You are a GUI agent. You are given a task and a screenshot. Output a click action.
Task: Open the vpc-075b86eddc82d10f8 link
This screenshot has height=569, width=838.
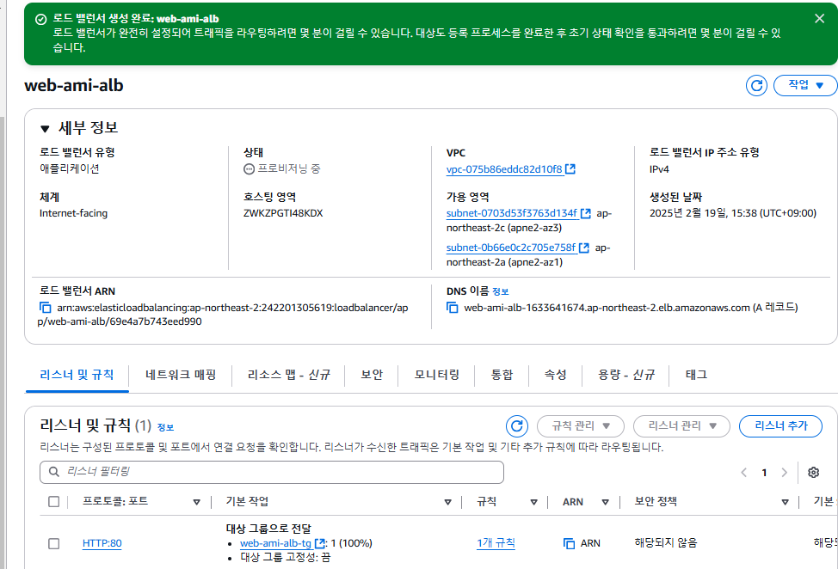tap(504, 169)
